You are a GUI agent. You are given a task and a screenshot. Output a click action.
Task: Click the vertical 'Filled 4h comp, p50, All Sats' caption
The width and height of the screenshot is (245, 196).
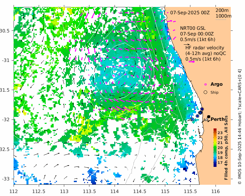point(226,148)
